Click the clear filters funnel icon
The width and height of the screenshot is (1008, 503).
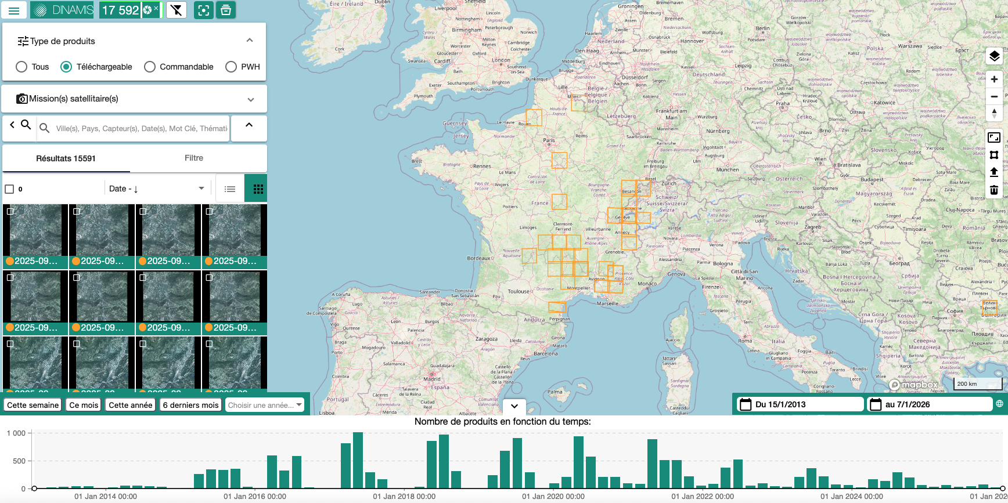click(177, 10)
